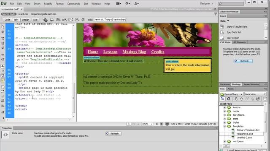Click Apply Comment coding toolbar icon

point(3,87)
